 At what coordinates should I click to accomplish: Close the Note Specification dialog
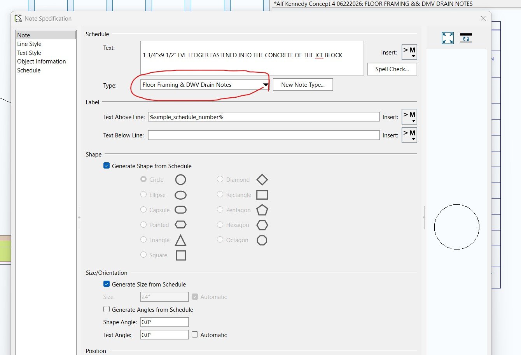(483, 18)
